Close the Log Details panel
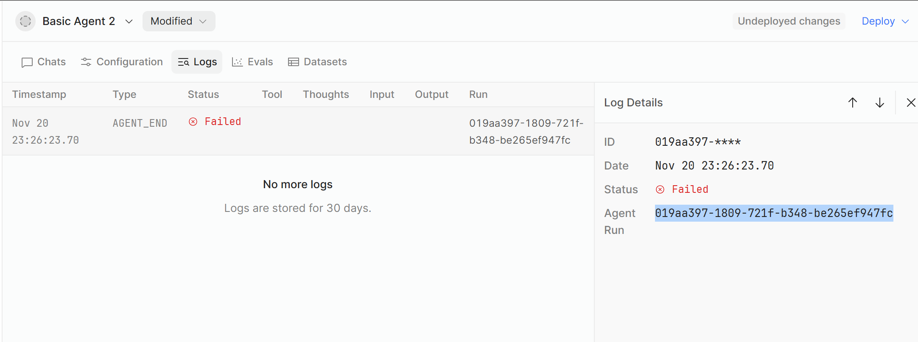 (911, 103)
